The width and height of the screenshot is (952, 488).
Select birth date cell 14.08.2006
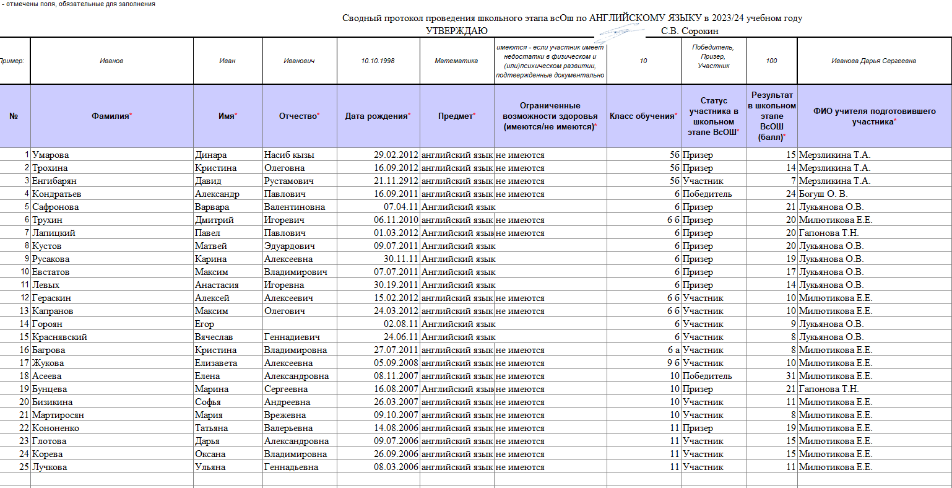[378, 428]
